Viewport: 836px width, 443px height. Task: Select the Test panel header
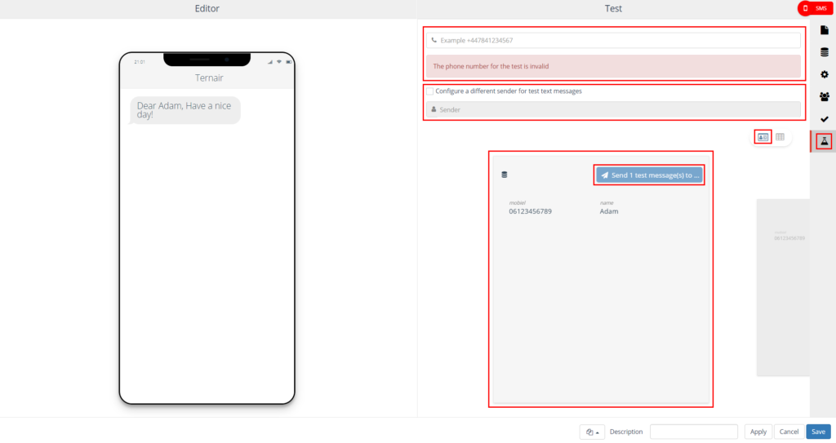[613, 8]
